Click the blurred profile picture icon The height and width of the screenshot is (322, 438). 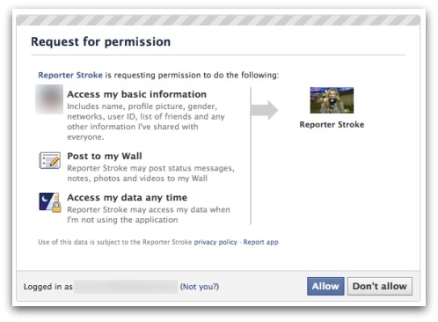click(49, 99)
